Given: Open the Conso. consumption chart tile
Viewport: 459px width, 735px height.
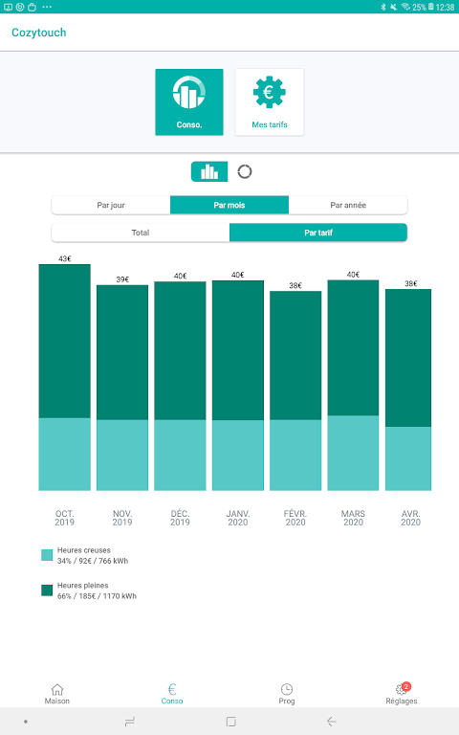Looking at the screenshot, I should pyautogui.click(x=189, y=102).
